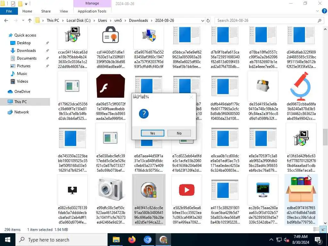The height and width of the screenshot is (246, 328).
Task: Open Documents in navigation pane
Action: (x=27, y=58)
